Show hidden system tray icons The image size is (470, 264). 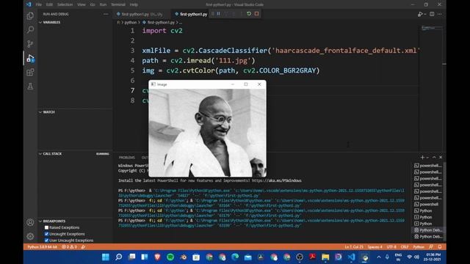379,257
